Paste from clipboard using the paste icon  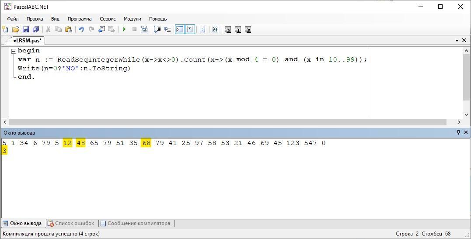click(x=69, y=29)
